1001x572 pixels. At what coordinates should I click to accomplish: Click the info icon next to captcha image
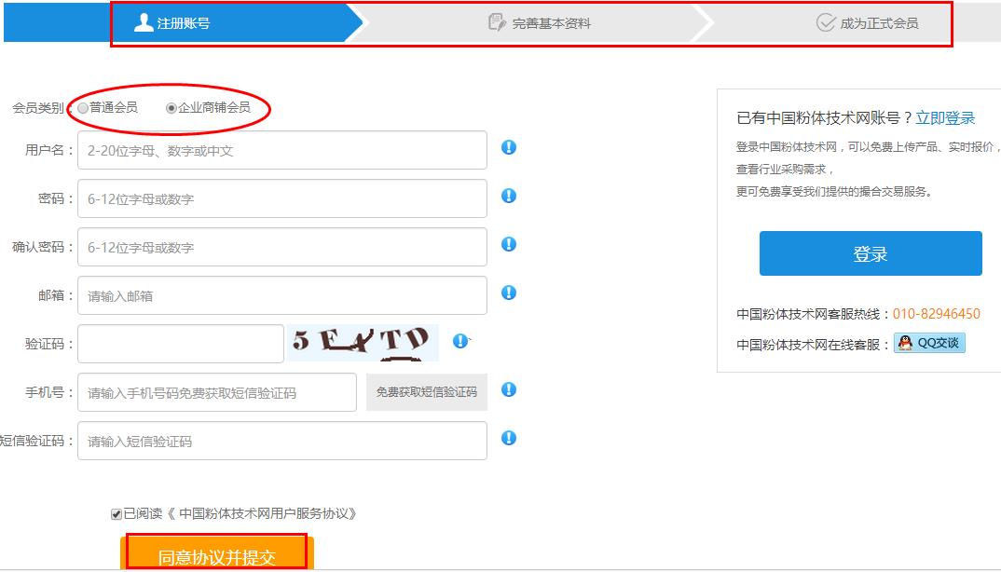pyautogui.click(x=459, y=341)
